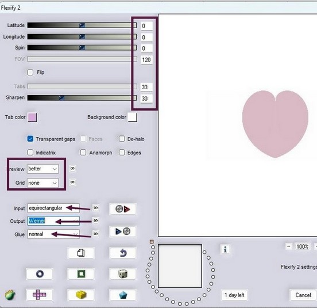This screenshot has height=308, width=317.
Task: Uncheck Transparent gaps checkbox
Action: click(30, 139)
